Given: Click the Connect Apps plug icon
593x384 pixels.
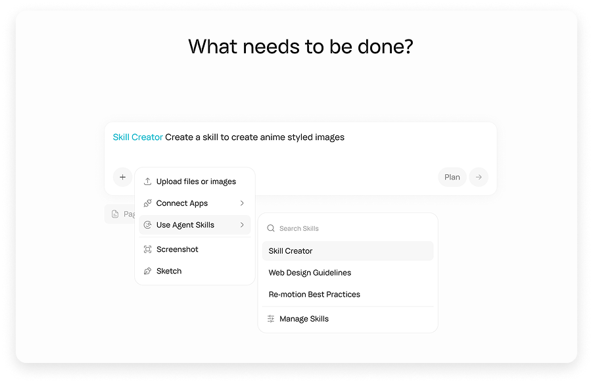Looking at the screenshot, I should [x=148, y=203].
